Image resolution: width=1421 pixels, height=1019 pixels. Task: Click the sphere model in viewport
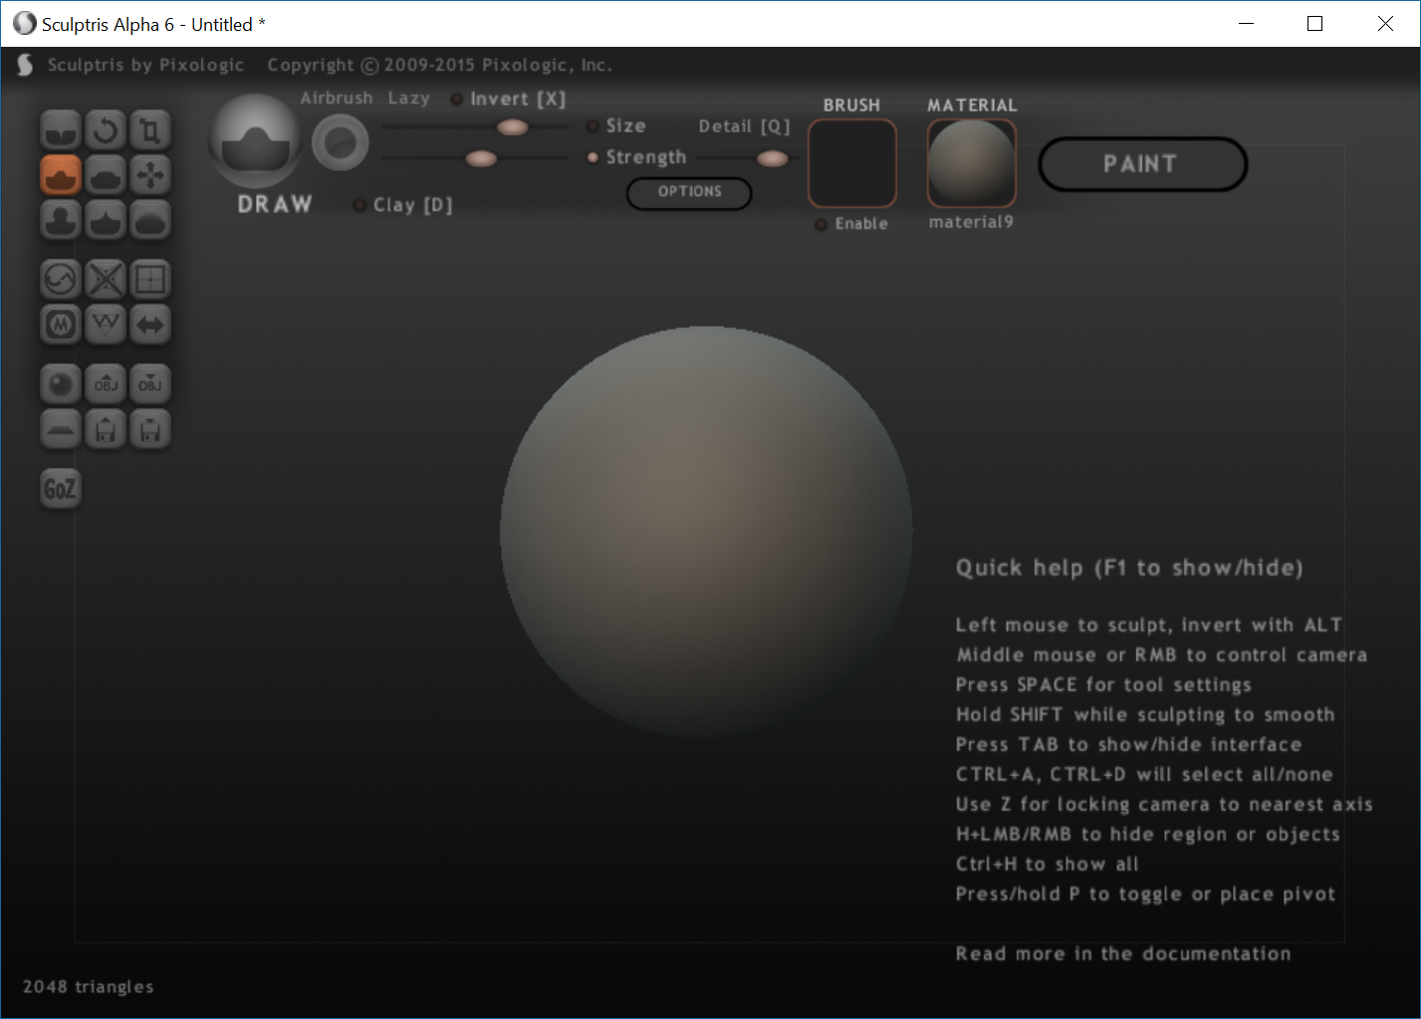[706, 532]
